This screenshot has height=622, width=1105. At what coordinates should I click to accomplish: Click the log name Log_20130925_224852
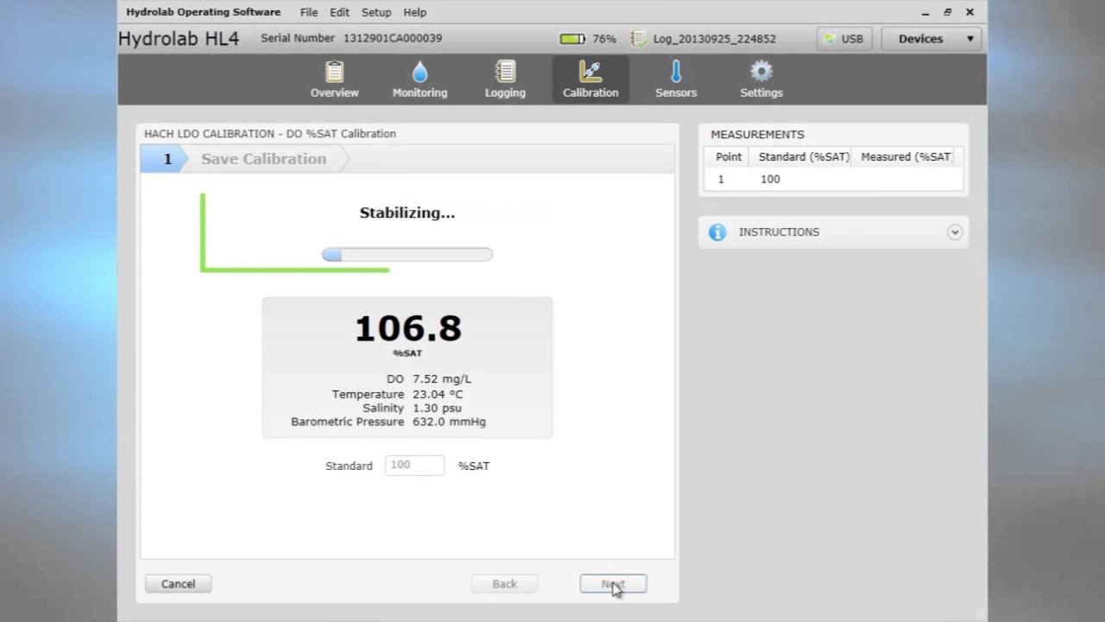click(x=714, y=39)
